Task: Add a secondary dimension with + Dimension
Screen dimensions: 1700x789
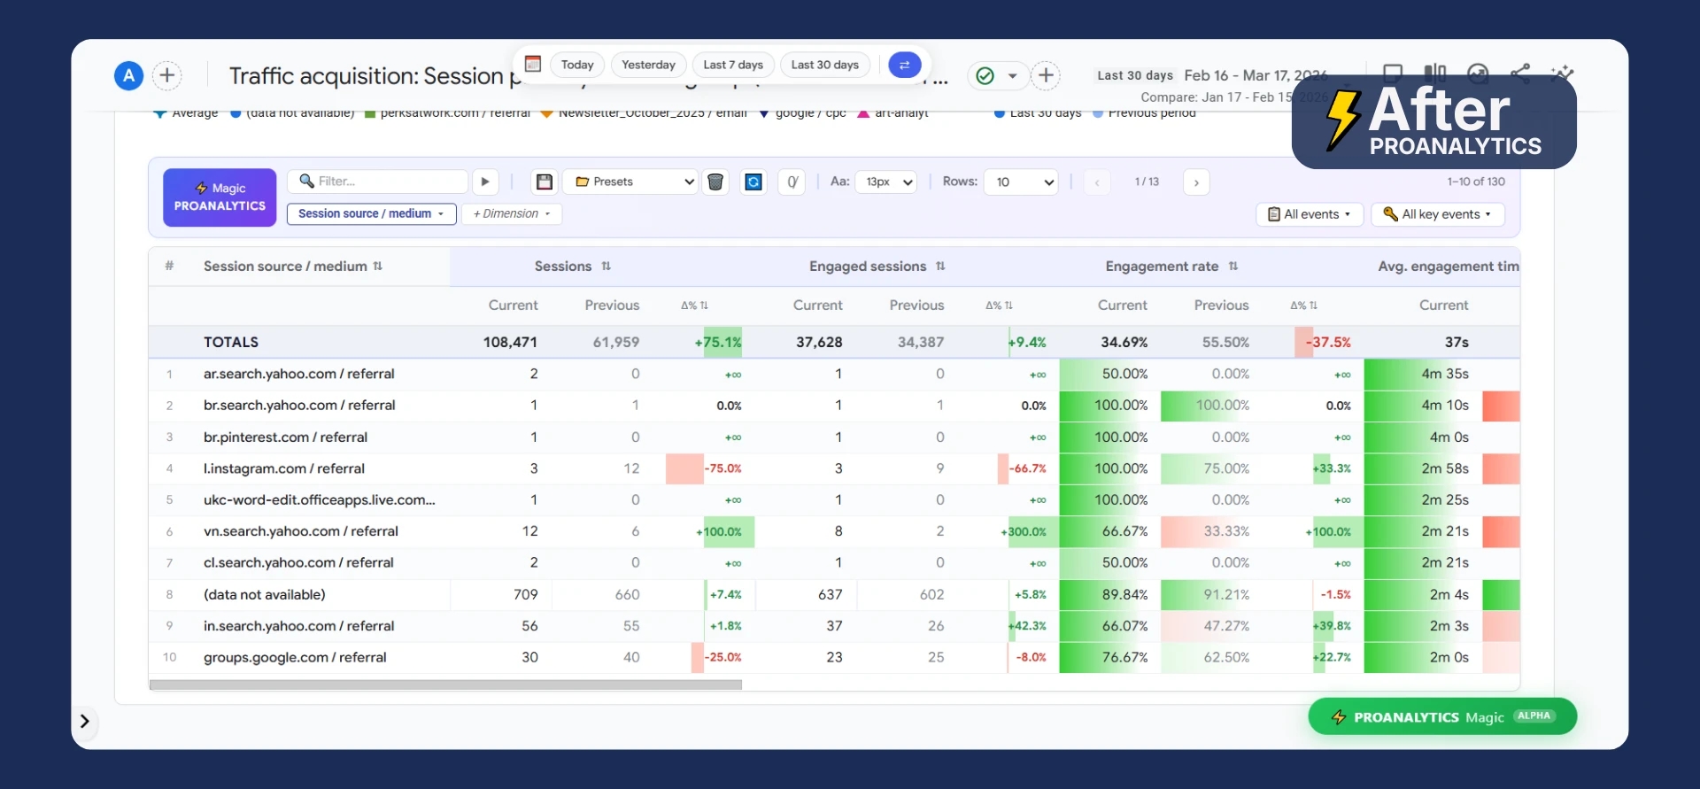Action: coord(512,213)
